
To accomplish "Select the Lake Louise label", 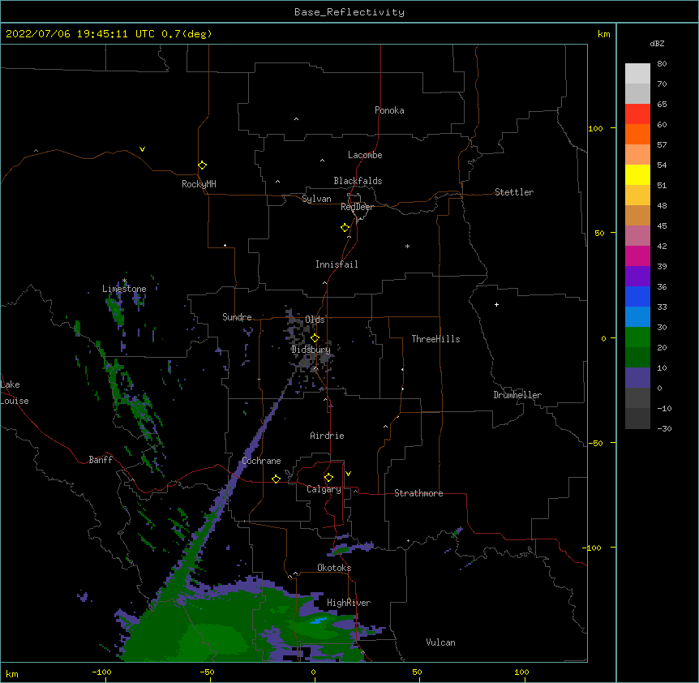I will pyautogui.click(x=15, y=393).
